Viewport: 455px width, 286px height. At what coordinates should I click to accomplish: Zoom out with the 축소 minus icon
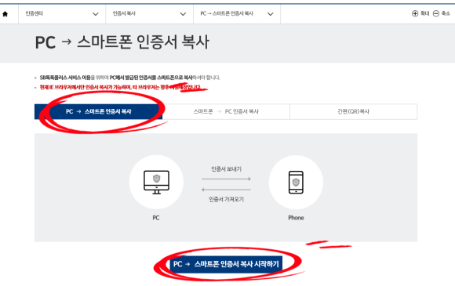(x=436, y=13)
